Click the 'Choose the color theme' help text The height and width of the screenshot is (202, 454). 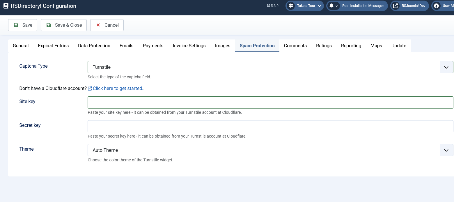click(x=130, y=160)
